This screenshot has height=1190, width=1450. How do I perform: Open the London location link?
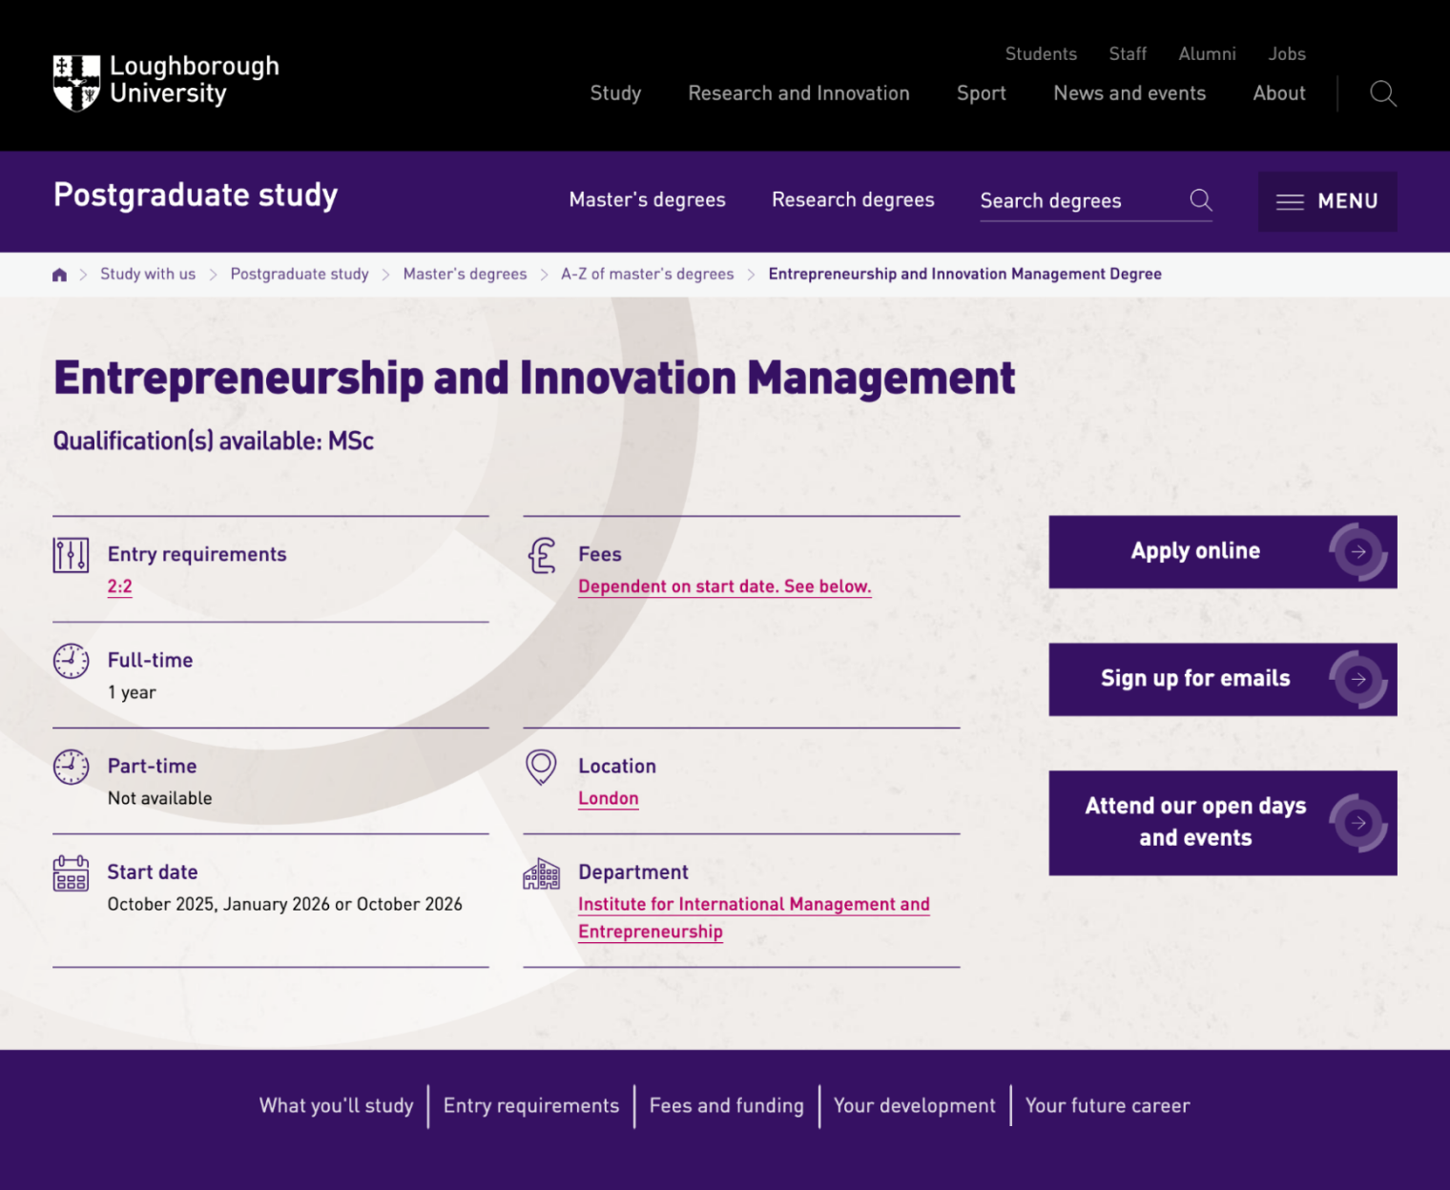609,799
